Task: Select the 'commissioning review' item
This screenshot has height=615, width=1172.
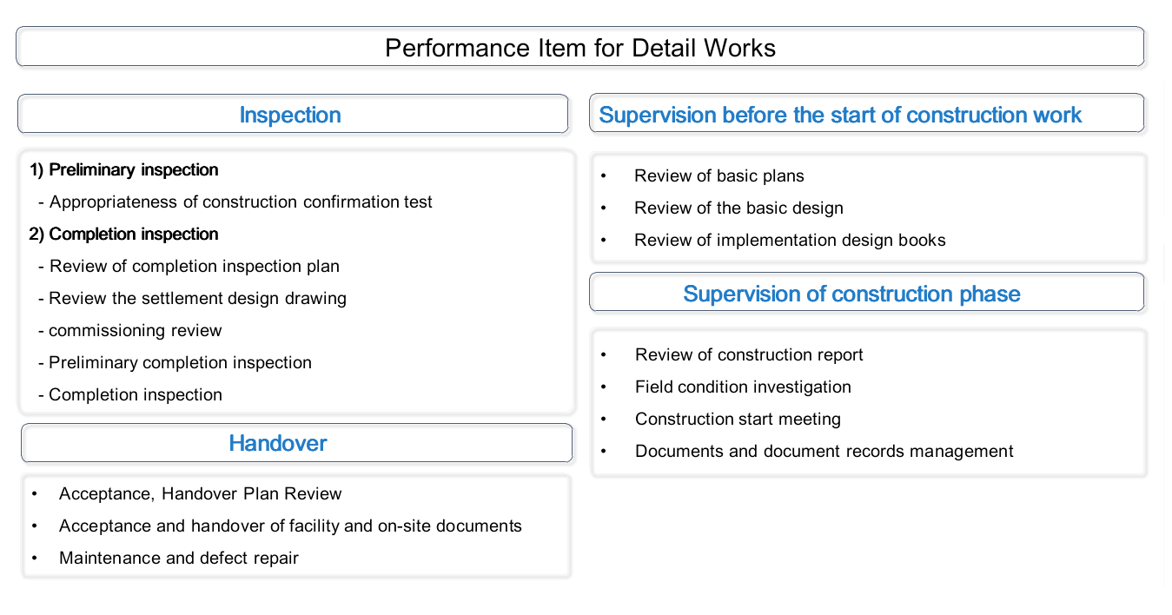Action: [135, 330]
